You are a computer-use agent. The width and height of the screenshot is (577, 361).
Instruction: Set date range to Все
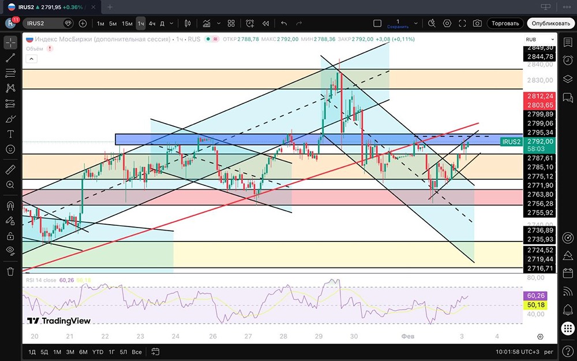point(137,352)
